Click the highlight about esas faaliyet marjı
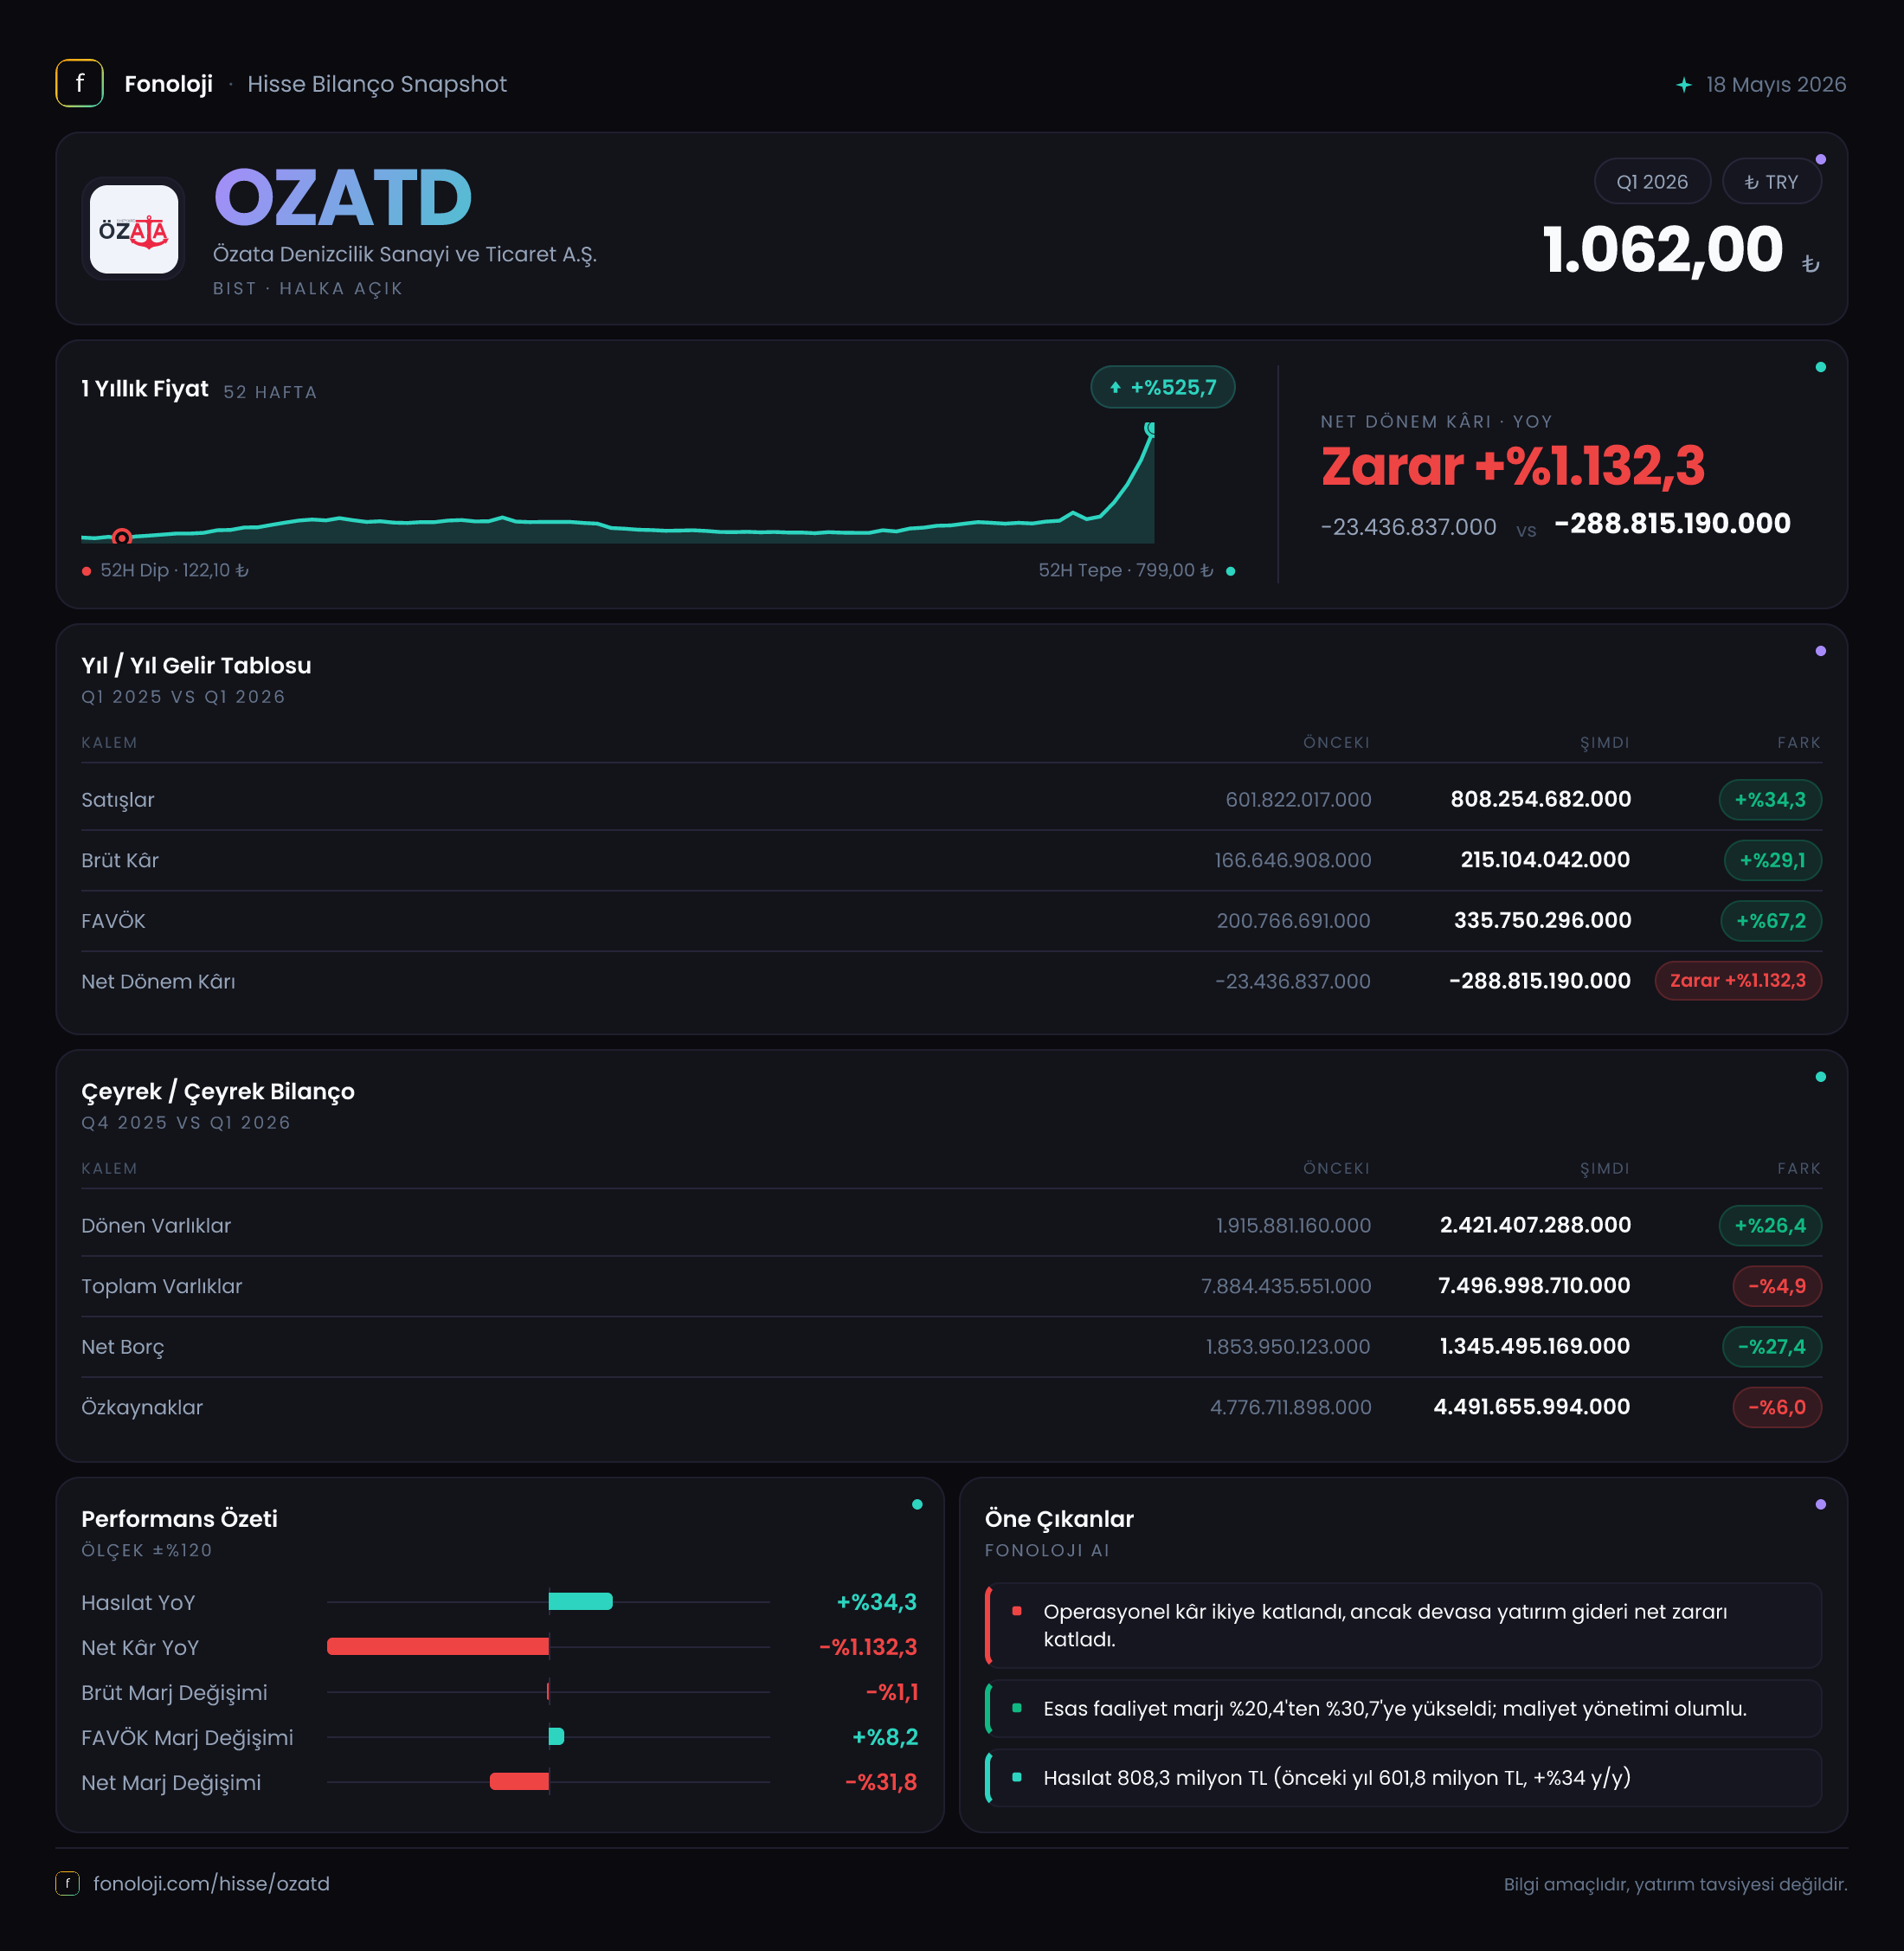Image resolution: width=1904 pixels, height=1951 pixels. (x=1403, y=1708)
